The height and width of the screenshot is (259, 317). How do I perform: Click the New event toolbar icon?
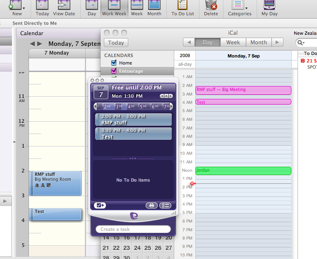pyautogui.click(x=15, y=5)
